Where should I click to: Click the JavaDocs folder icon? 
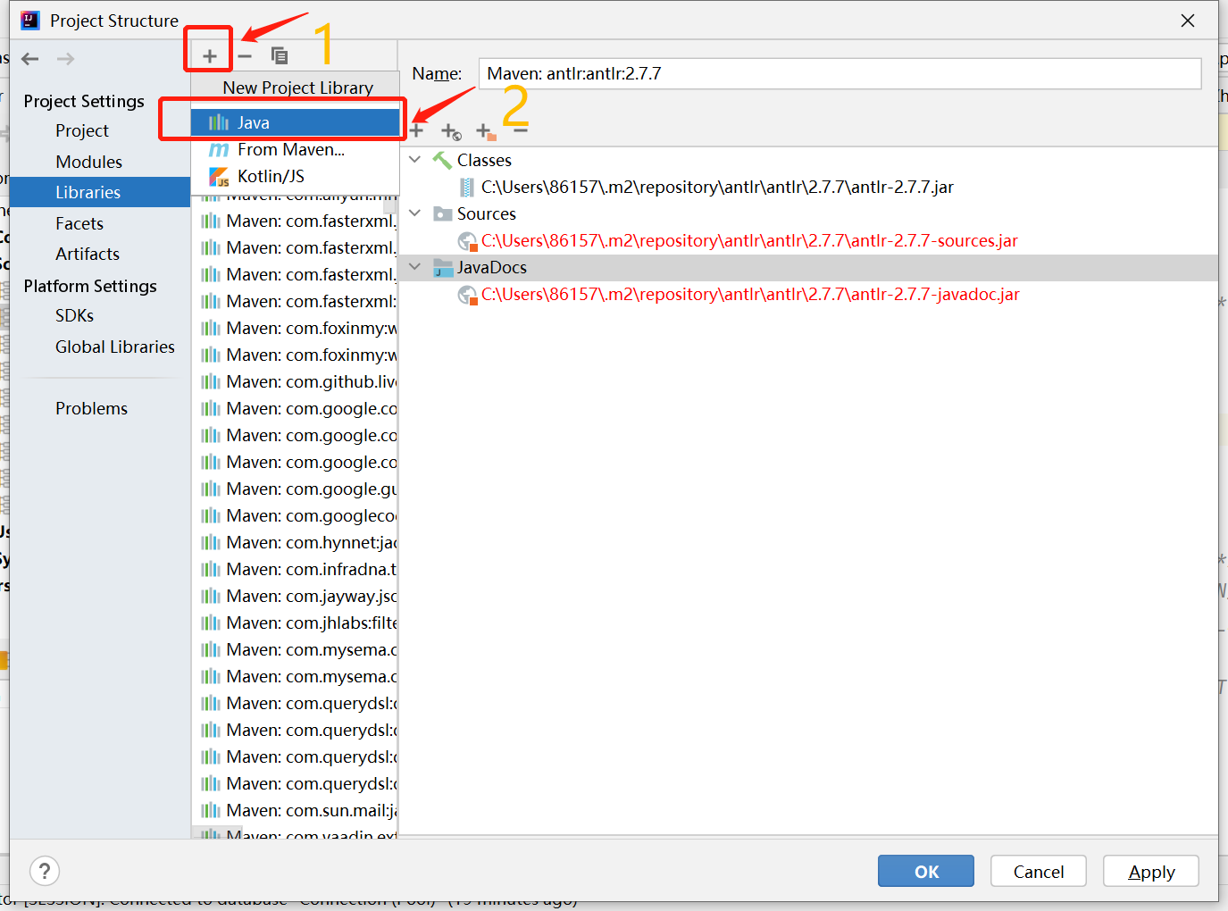coord(443,268)
